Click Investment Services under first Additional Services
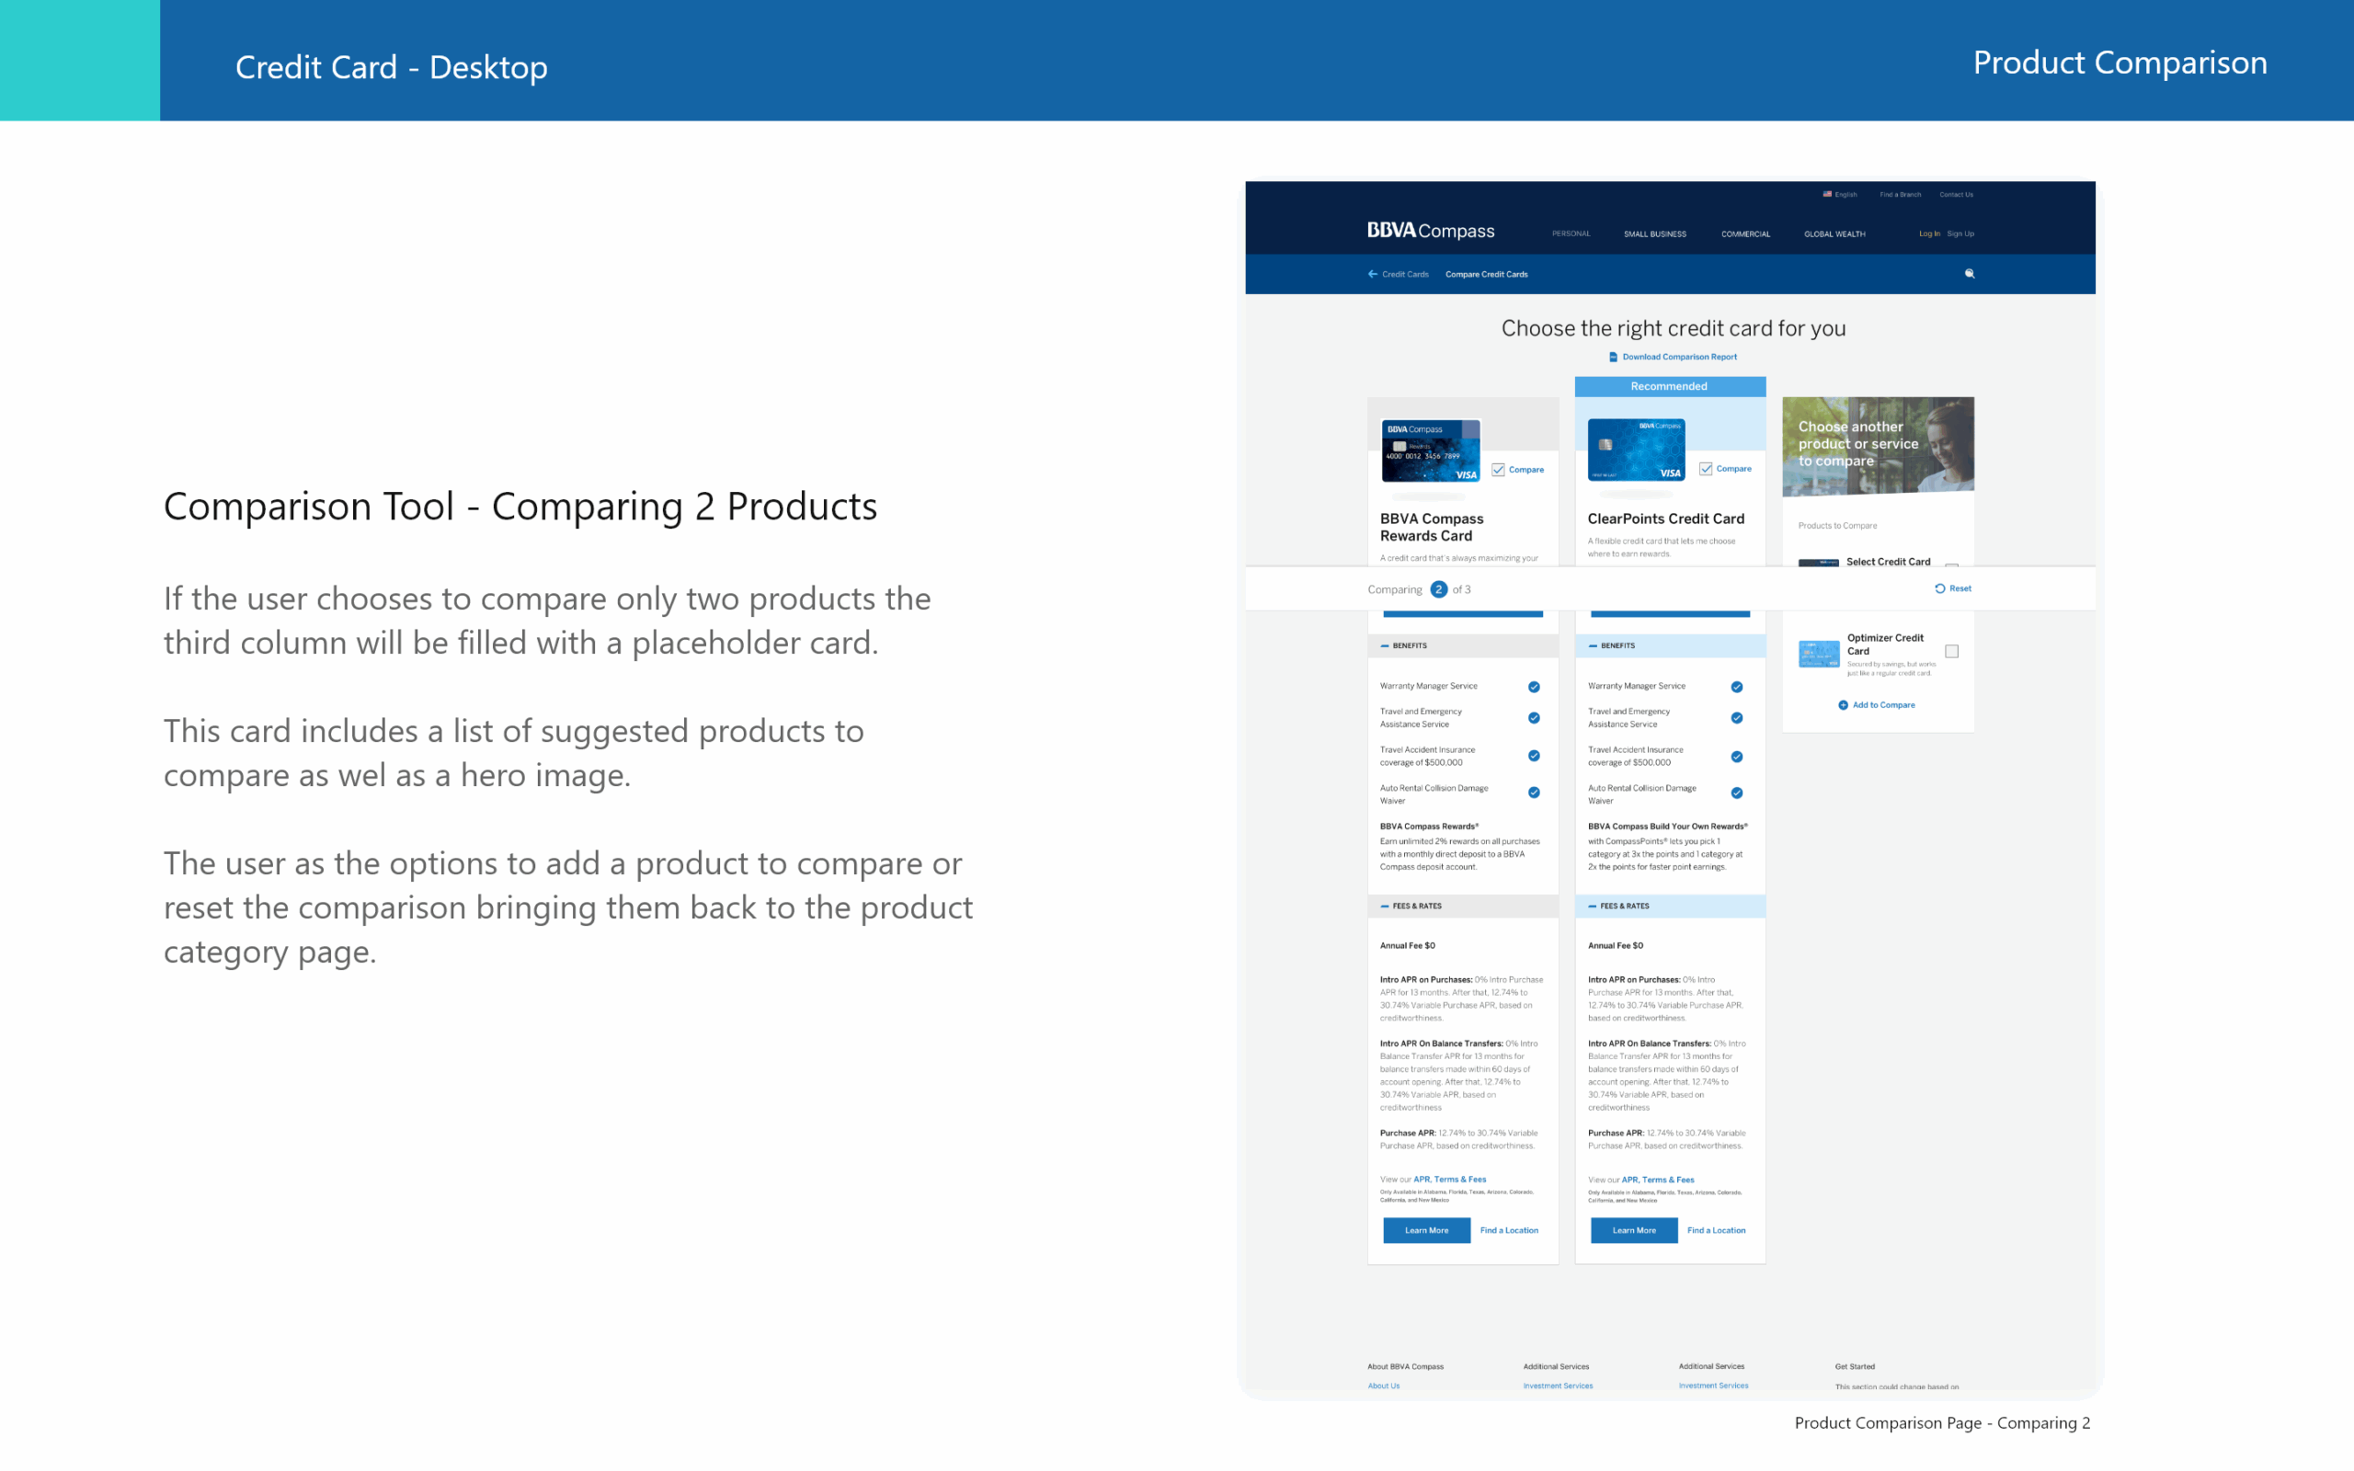 pyautogui.click(x=1558, y=1386)
